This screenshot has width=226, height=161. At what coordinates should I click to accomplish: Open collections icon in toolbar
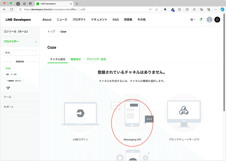coord(201,10)
